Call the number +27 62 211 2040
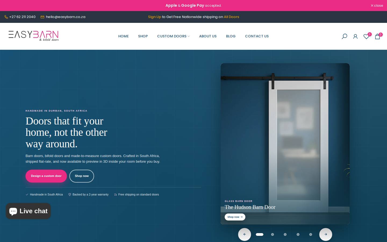 pos(22,17)
